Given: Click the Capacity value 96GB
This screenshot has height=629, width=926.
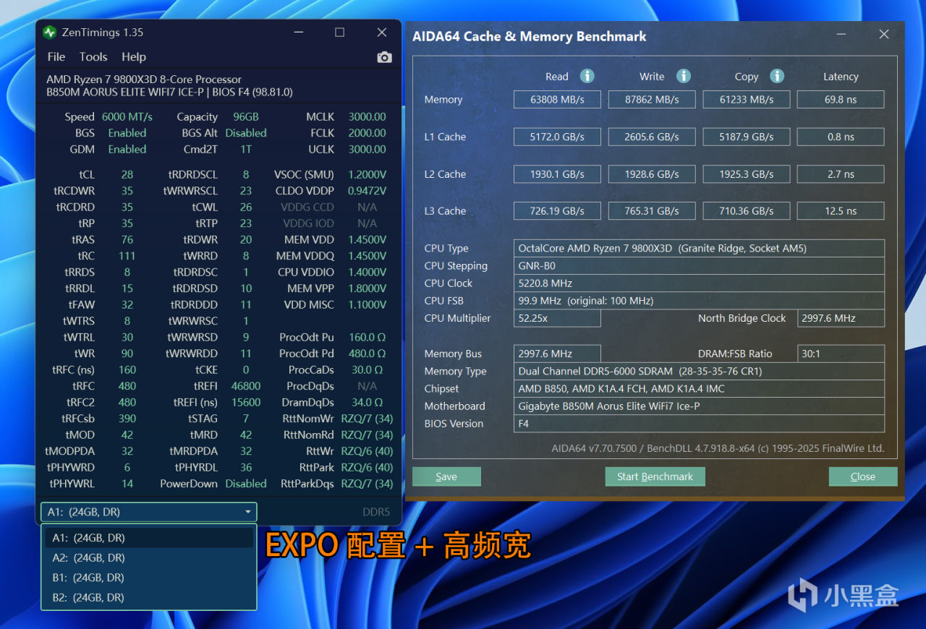Looking at the screenshot, I should (246, 116).
